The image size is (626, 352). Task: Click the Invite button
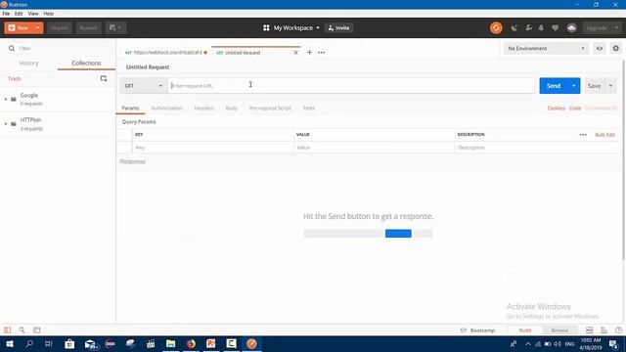pos(338,28)
